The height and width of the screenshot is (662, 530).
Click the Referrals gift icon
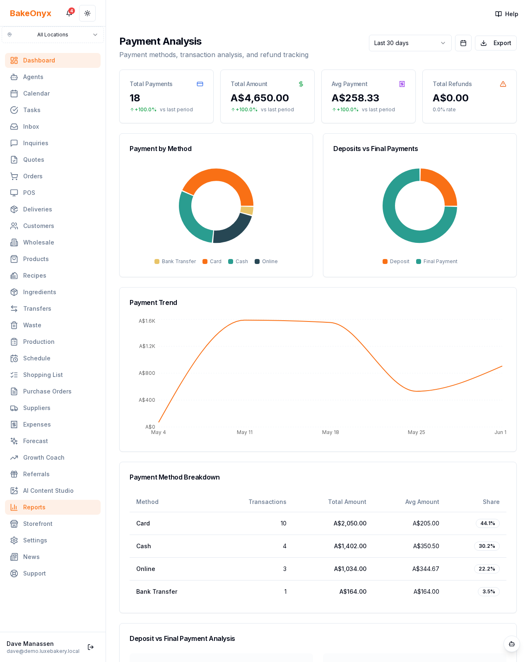coord(14,474)
